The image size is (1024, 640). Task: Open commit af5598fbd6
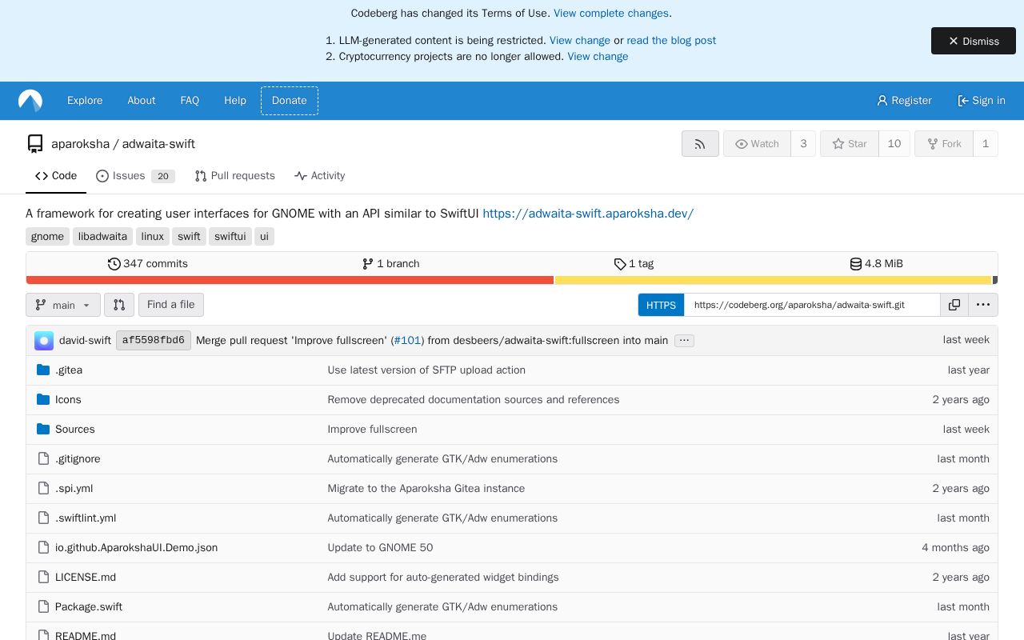(x=154, y=341)
